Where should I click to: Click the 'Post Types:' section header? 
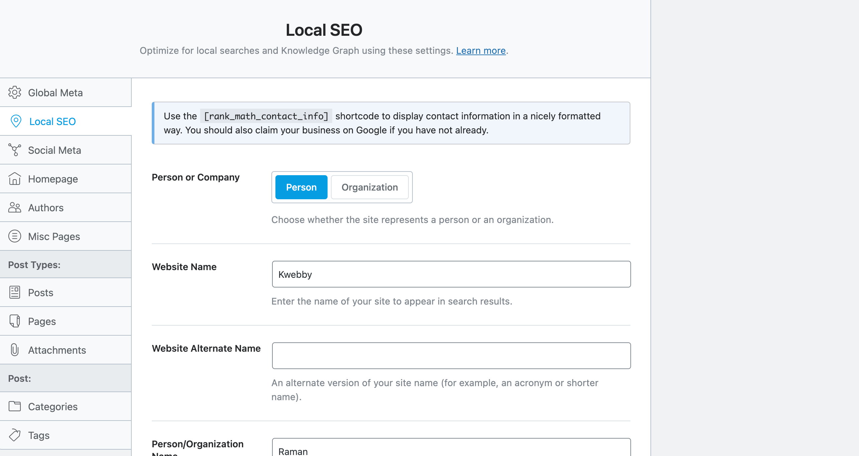pos(66,264)
